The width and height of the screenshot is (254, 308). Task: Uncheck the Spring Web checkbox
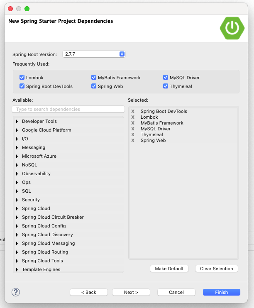pos(94,86)
